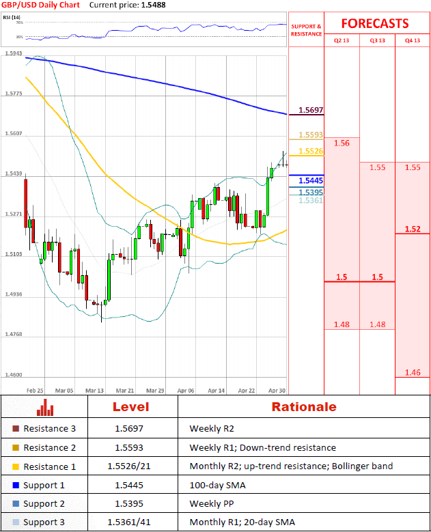Click the Support 1 blue color swatch
The width and height of the screenshot is (431, 532).
click(16, 485)
